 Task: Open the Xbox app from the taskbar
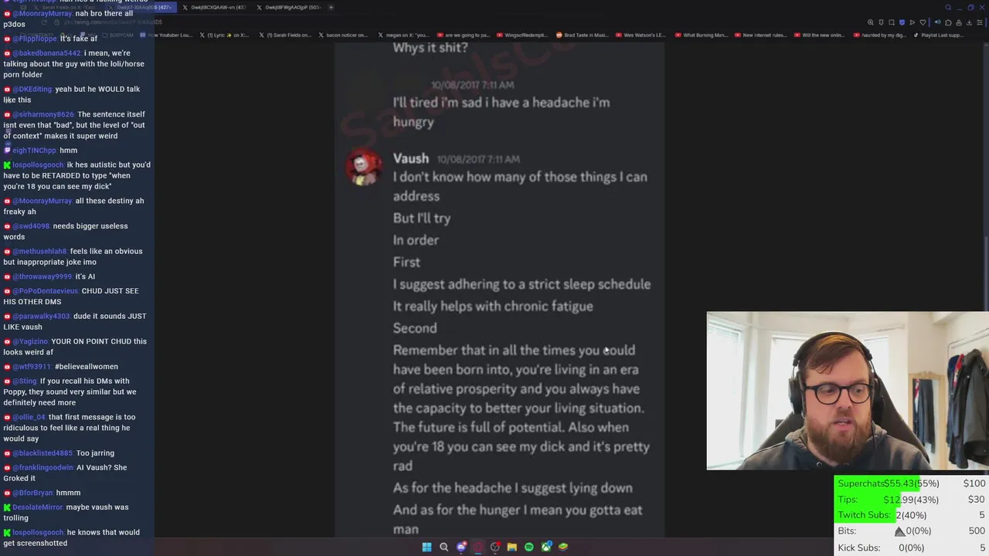tap(546, 547)
